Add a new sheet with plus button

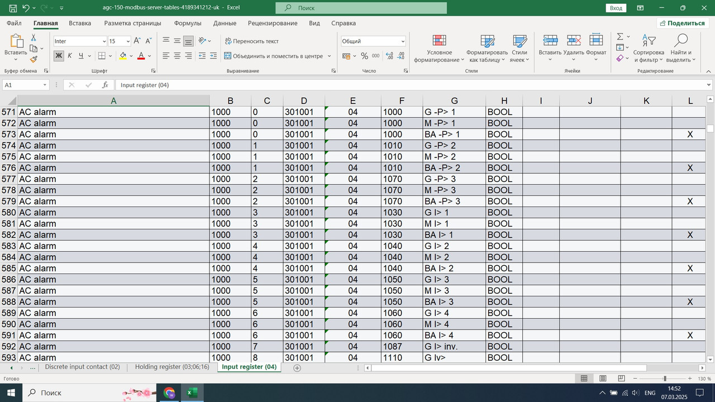(297, 368)
